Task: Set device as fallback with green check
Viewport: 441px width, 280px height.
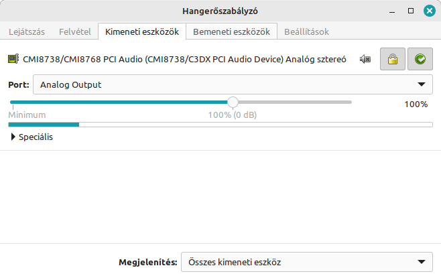Action: pyautogui.click(x=420, y=59)
